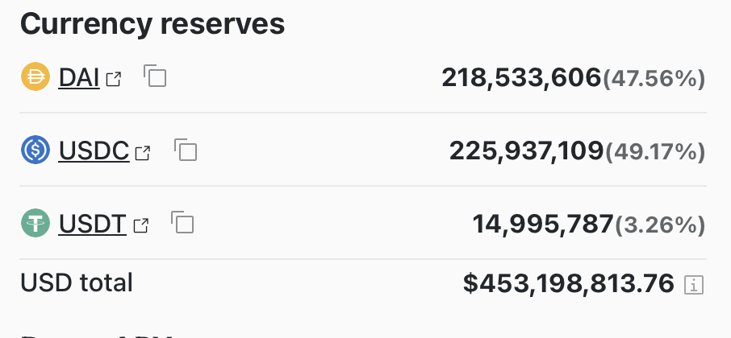The width and height of the screenshot is (731, 338).
Task: Copy the DAI token address
Action: (x=155, y=76)
